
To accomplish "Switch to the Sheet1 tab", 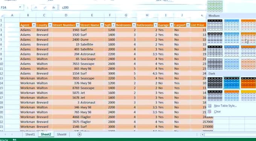I will (x=30, y=134).
